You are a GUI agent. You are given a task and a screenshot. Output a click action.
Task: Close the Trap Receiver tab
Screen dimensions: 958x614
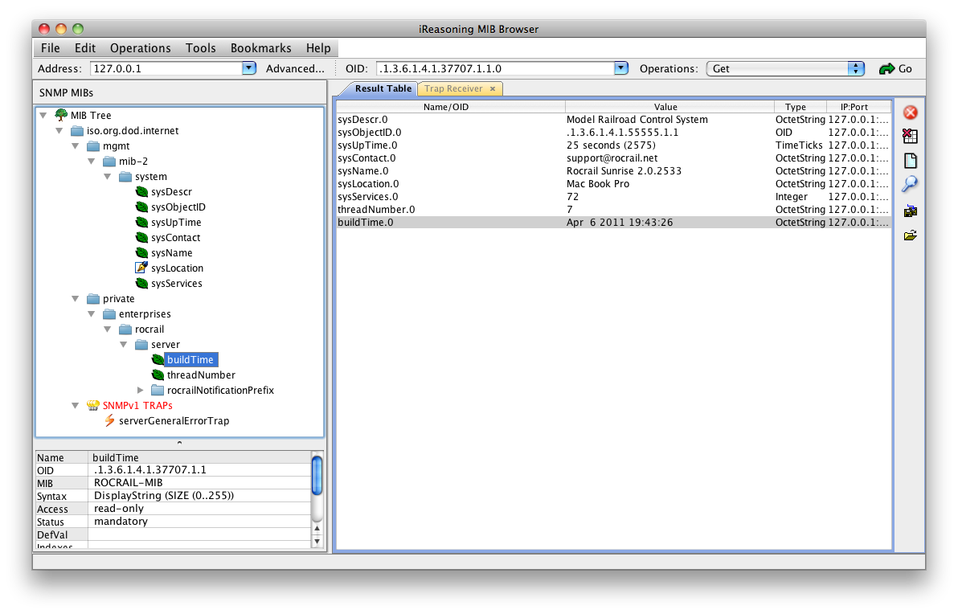pos(492,88)
